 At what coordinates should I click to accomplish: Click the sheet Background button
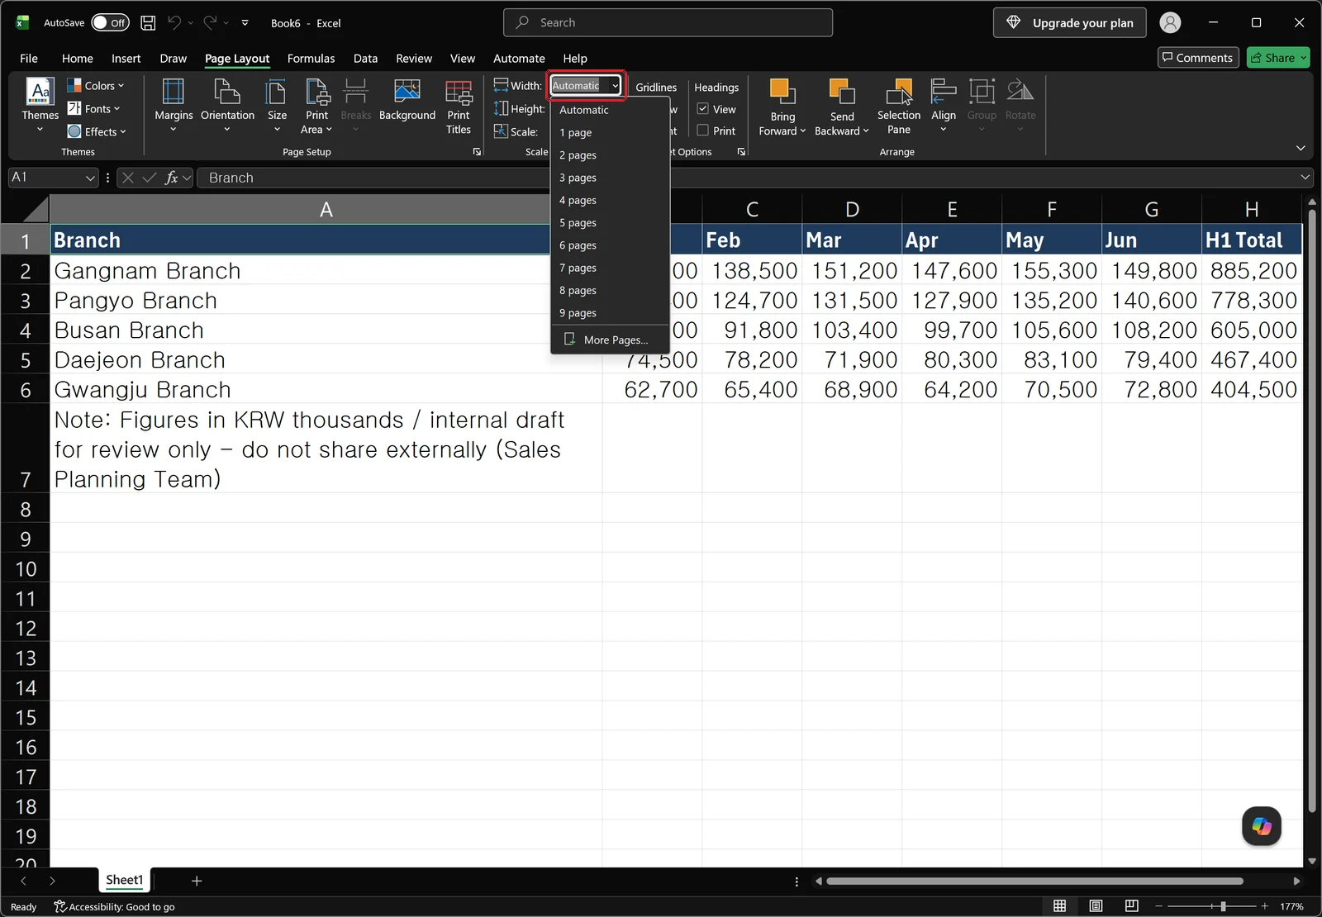pos(407,101)
